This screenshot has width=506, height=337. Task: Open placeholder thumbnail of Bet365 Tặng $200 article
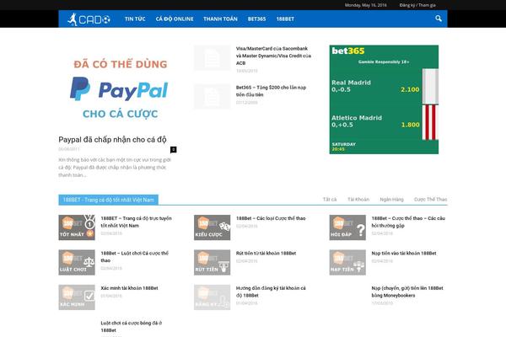(x=212, y=96)
